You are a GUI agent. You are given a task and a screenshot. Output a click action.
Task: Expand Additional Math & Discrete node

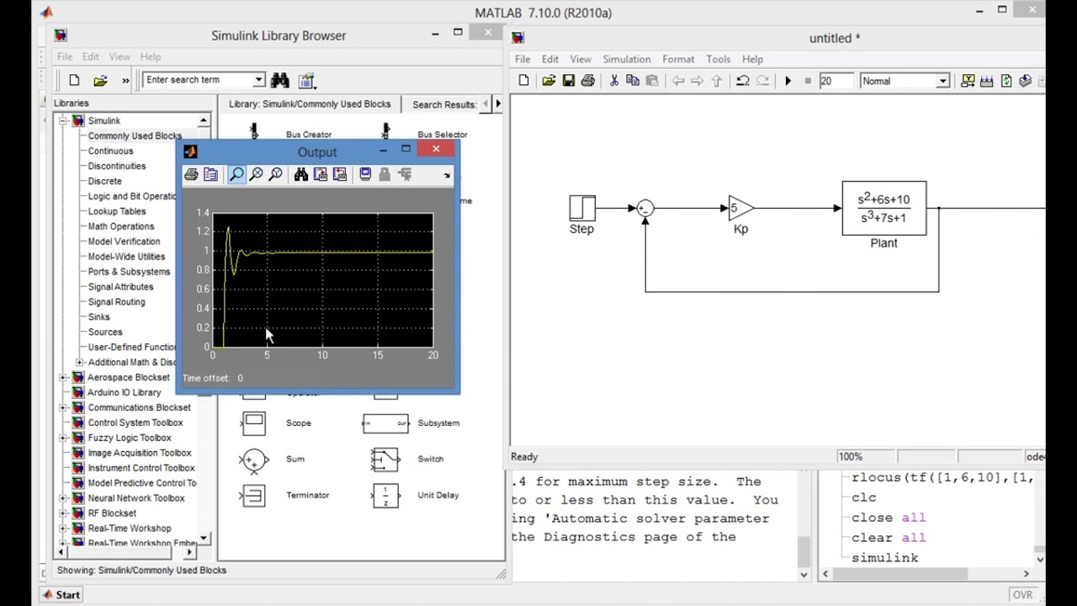click(x=79, y=362)
